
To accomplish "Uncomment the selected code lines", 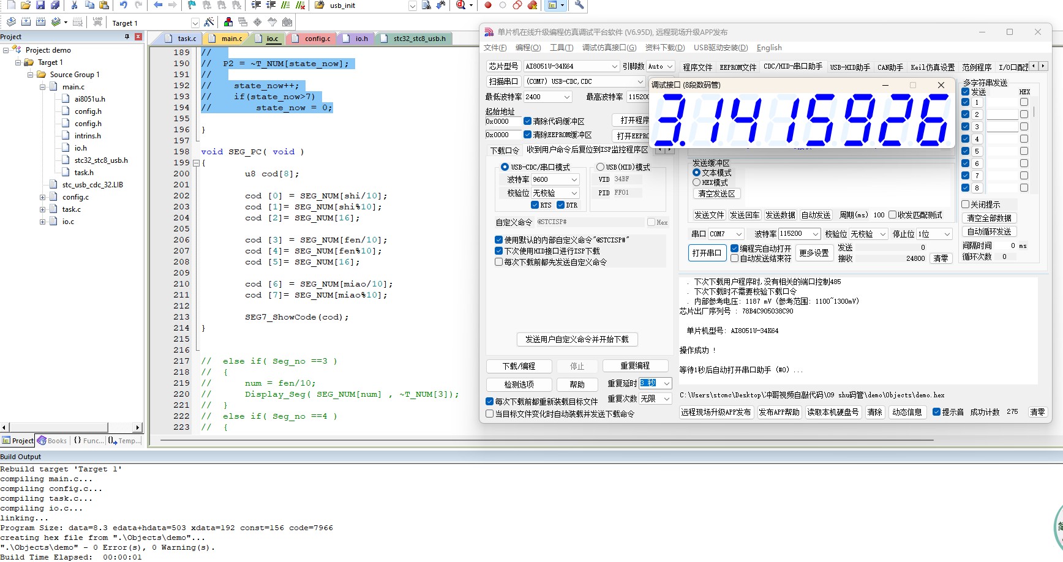I will tap(300, 5).
